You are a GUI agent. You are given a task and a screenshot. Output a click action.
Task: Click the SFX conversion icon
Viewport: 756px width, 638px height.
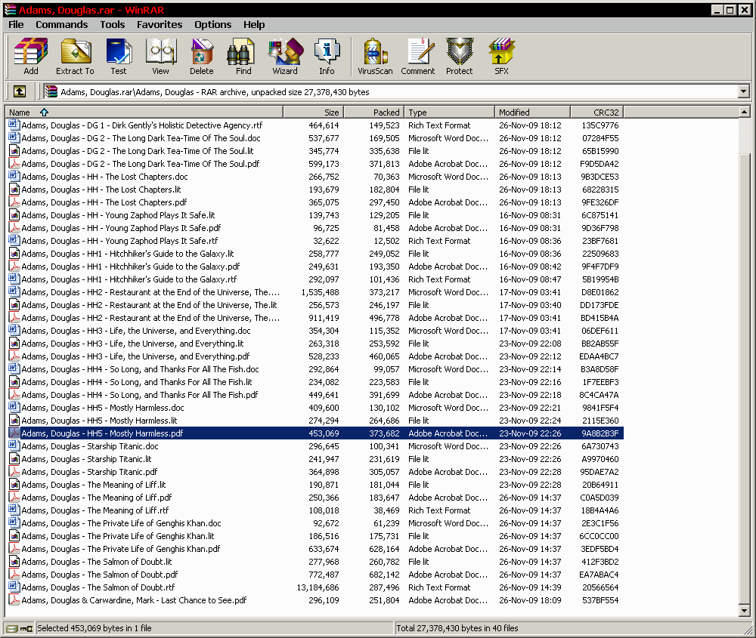tap(501, 57)
